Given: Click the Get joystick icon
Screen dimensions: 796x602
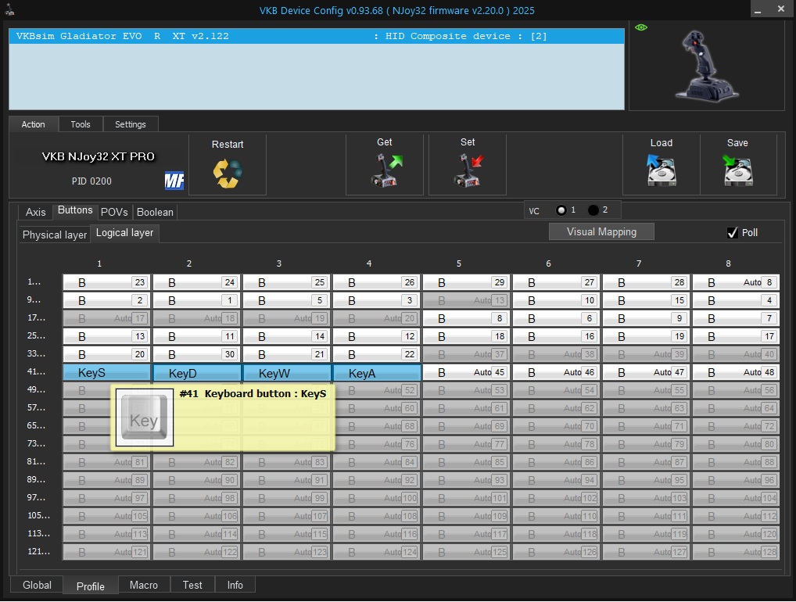Looking at the screenshot, I should tap(385, 170).
